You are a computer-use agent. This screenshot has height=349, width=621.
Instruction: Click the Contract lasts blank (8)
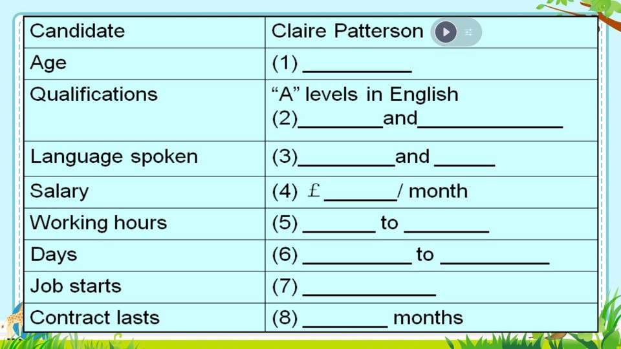tap(345, 322)
